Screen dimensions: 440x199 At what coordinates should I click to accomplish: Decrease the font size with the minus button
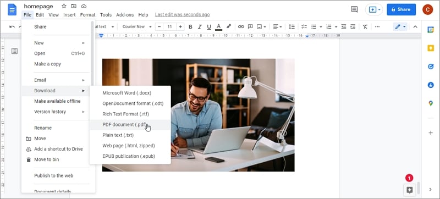pos(159,27)
